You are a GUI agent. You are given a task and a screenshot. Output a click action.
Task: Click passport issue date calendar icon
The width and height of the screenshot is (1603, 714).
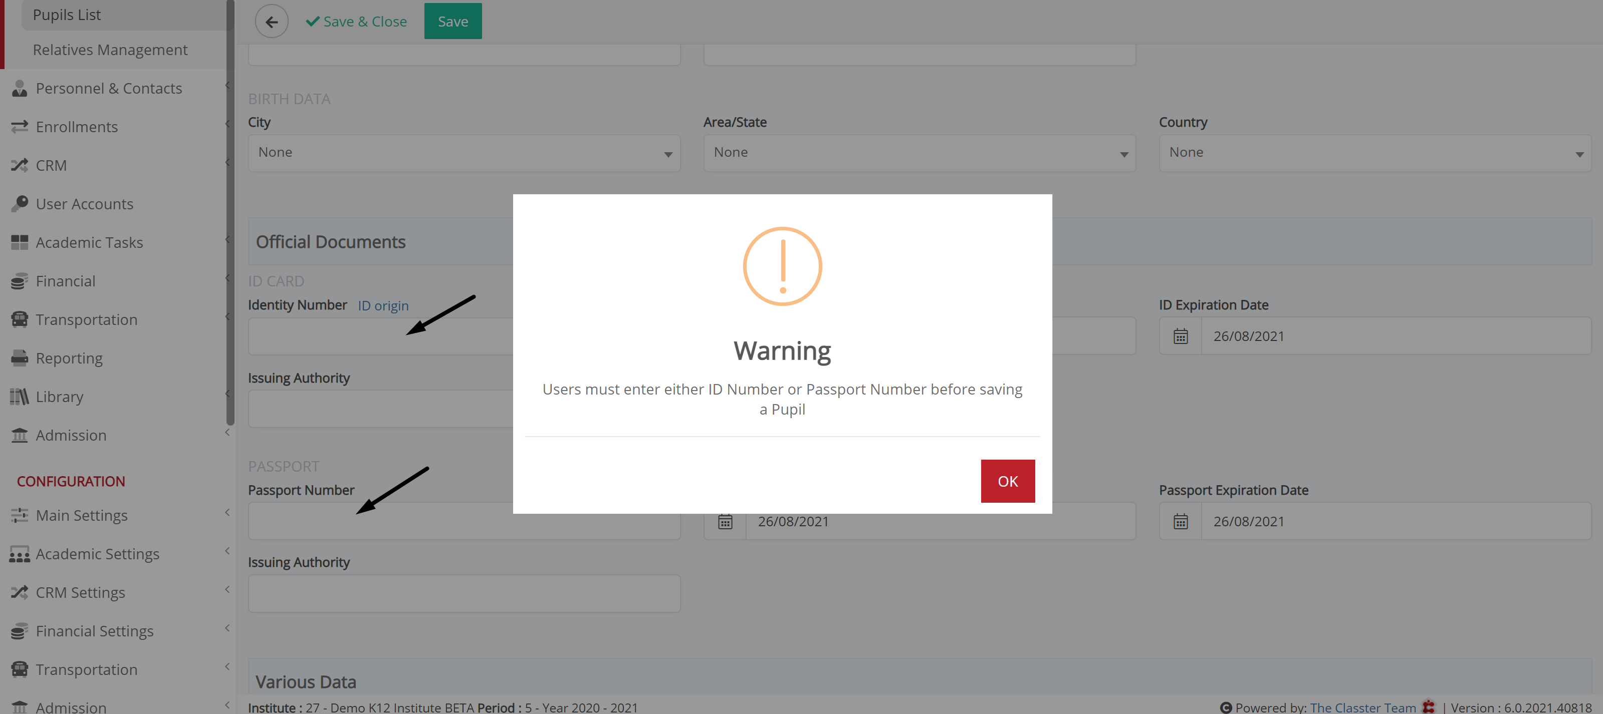(x=725, y=522)
